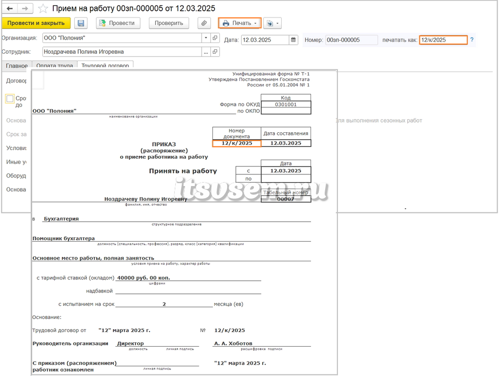Click the 'Помощник бухгалтера' position text
This screenshot has height=376, width=500.
point(63,239)
